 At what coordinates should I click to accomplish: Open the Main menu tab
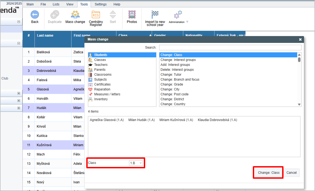pos(30,4)
